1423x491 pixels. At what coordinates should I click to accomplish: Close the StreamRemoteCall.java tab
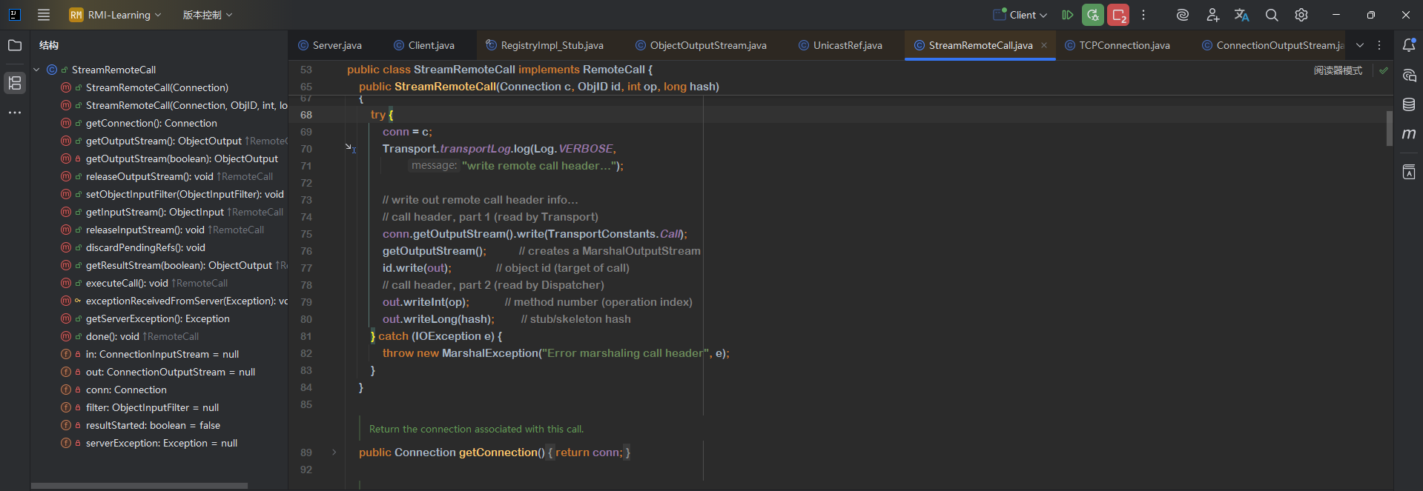click(1044, 45)
